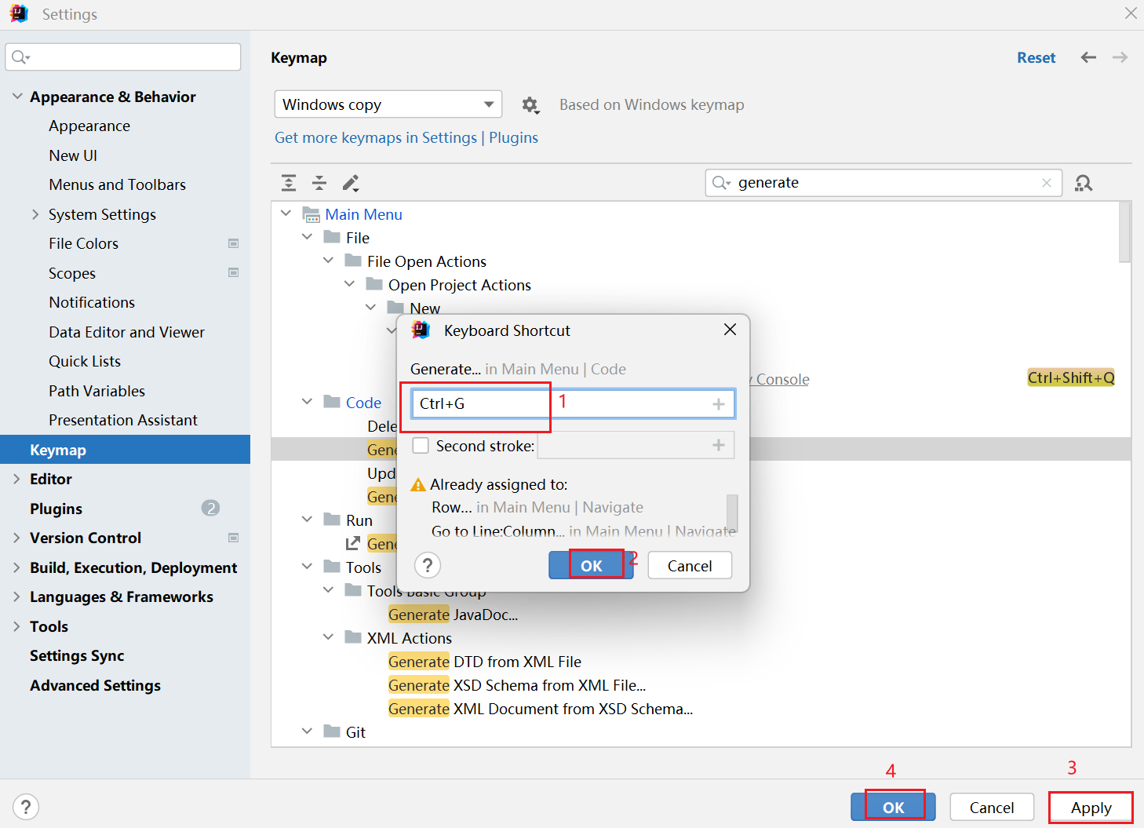Click the Version Control project-level icon
The image size is (1144, 828).
[x=233, y=538]
